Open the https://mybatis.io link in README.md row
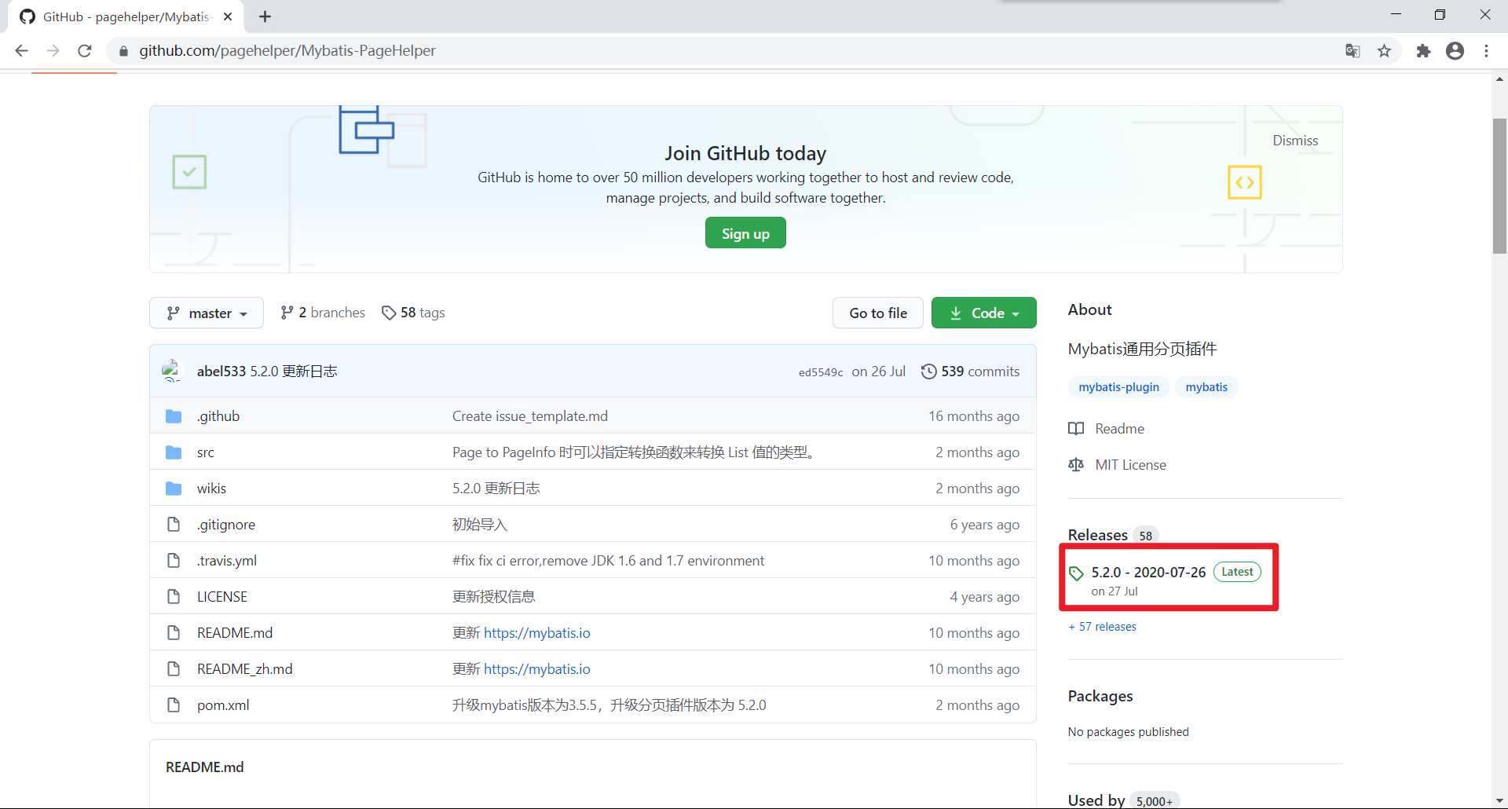Viewport: 1508px width, 809px height. [537, 633]
